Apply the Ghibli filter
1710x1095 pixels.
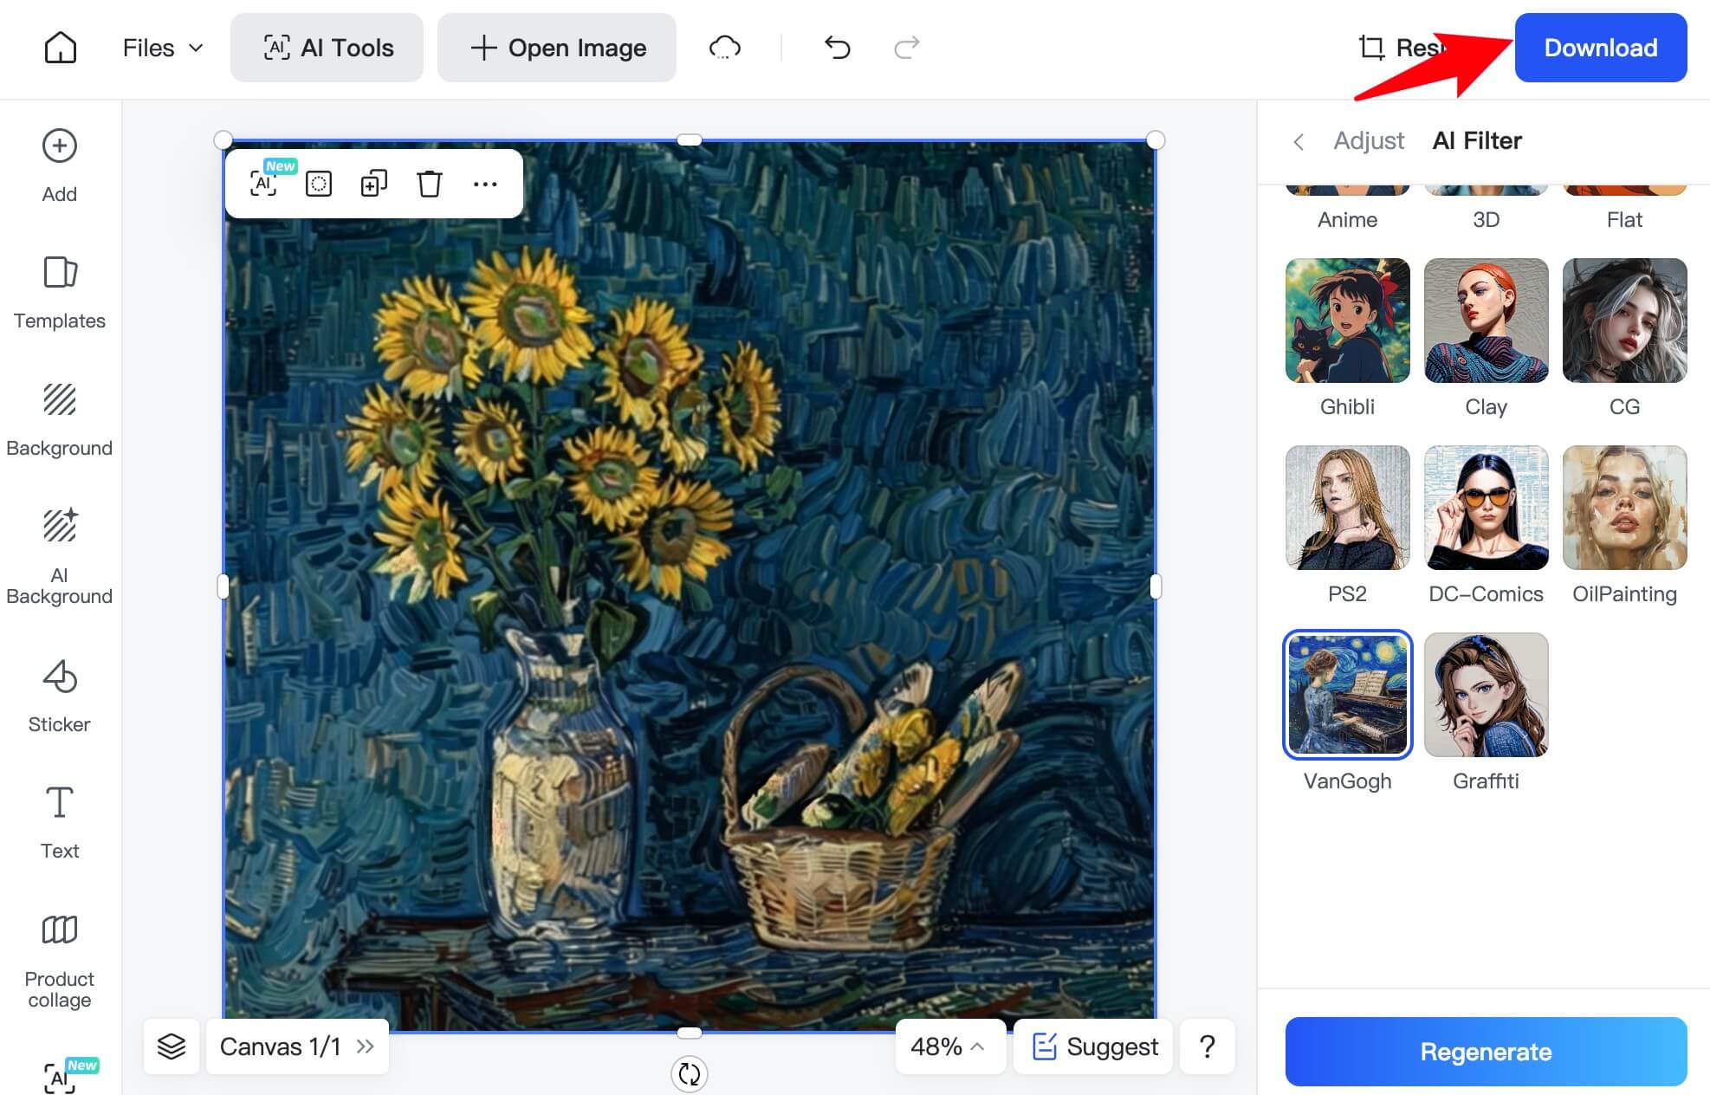(1347, 321)
